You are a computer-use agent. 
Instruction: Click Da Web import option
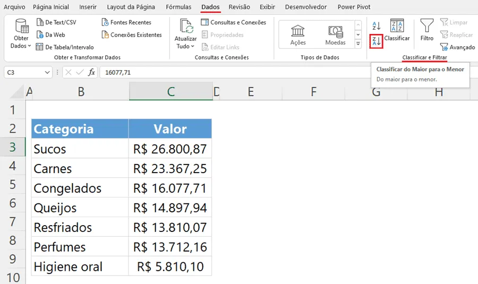(x=50, y=35)
